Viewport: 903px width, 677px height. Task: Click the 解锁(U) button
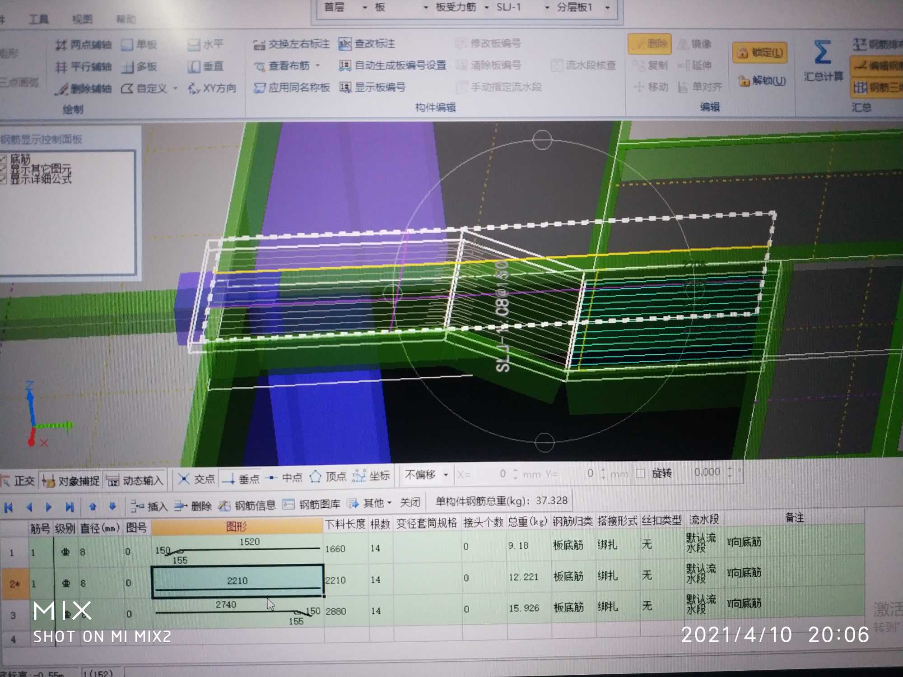[762, 81]
